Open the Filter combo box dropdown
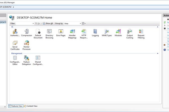The image size is (169, 112). coord(33,24)
